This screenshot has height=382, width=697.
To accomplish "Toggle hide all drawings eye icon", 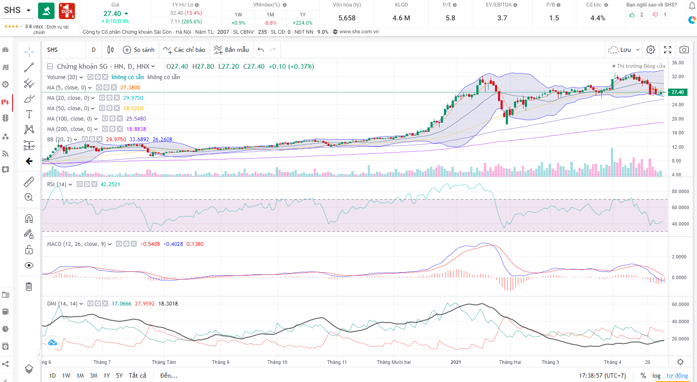I will pos(29,265).
